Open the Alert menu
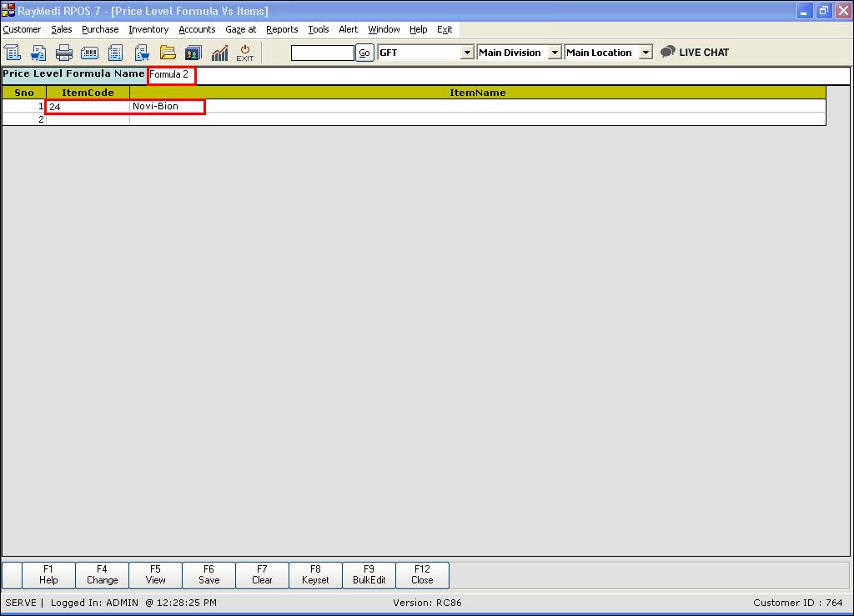Image resolution: width=854 pixels, height=616 pixels. [349, 29]
